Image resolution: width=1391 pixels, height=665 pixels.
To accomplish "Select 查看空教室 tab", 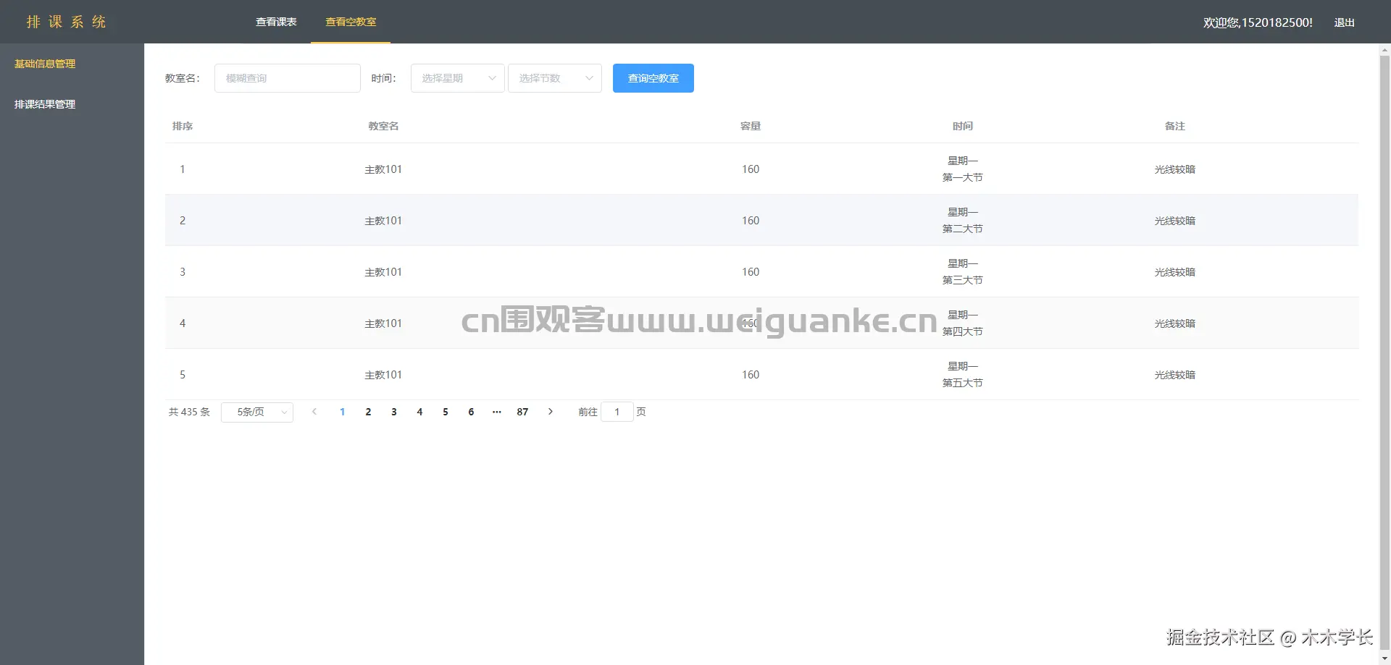I will coord(351,22).
